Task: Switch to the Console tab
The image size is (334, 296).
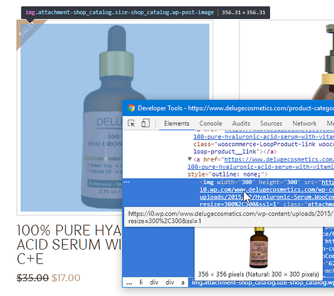Action: click(x=211, y=124)
